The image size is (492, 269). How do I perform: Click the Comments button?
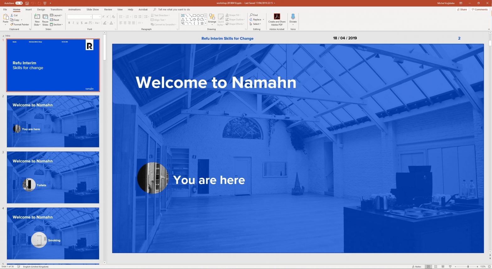479,9
